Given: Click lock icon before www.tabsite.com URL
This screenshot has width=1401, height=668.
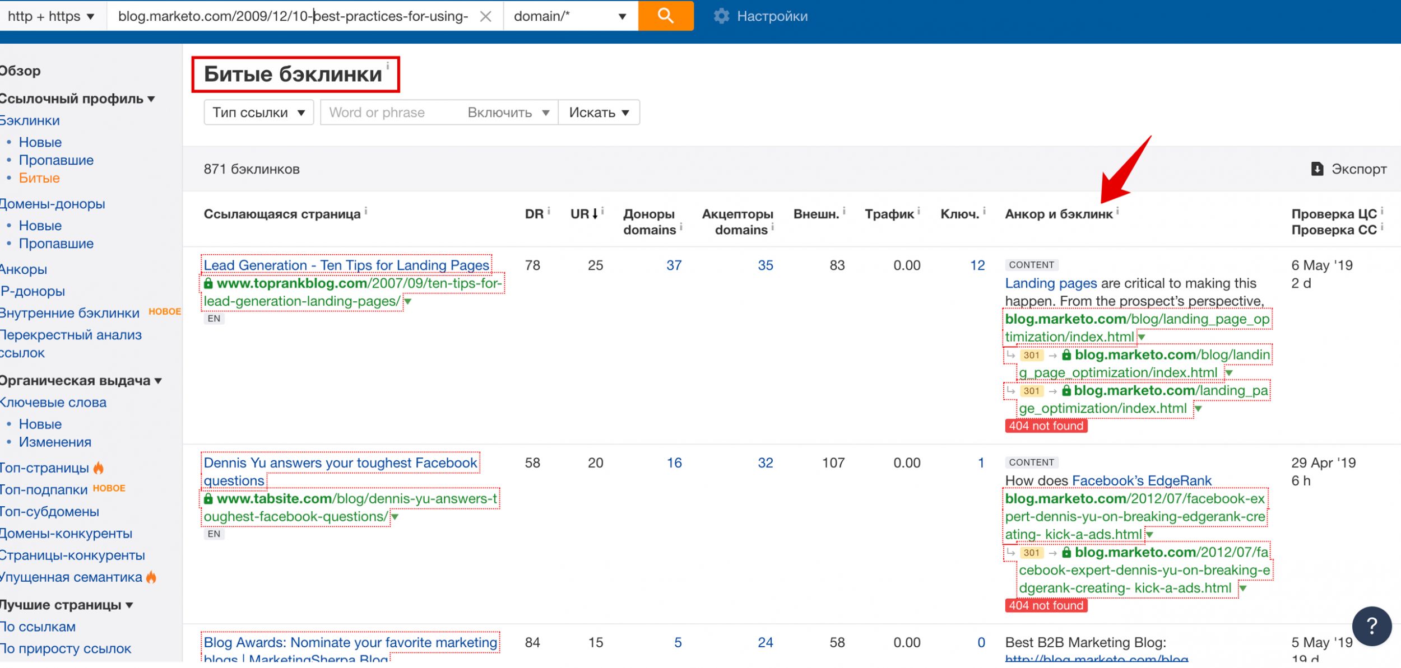Looking at the screenshot, I should tap(208, 498).
